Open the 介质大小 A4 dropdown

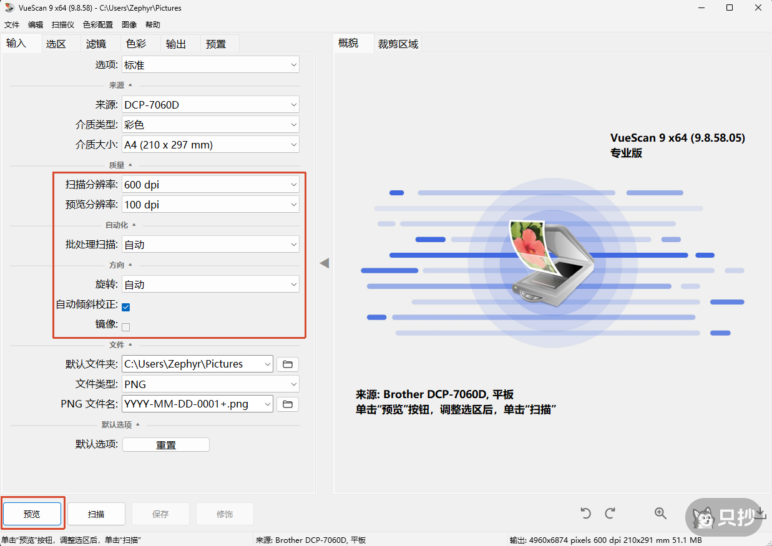(x=210, y=145)
